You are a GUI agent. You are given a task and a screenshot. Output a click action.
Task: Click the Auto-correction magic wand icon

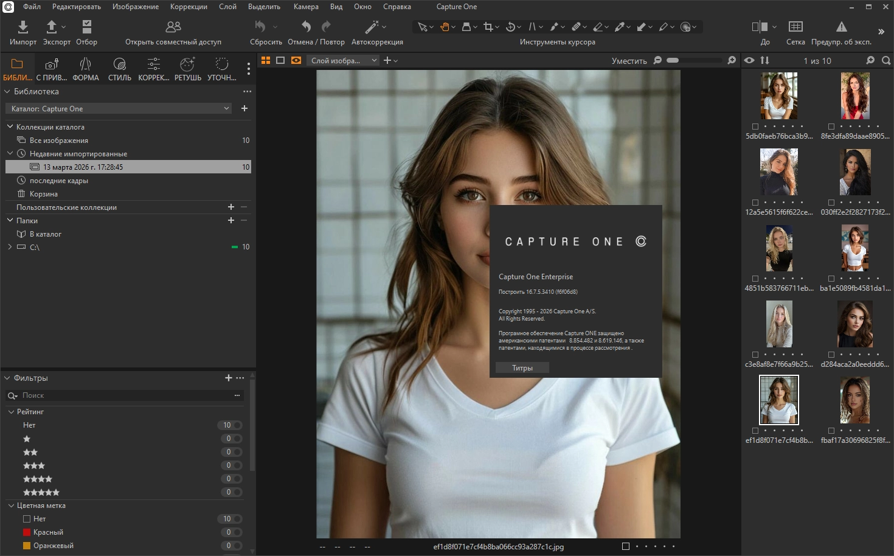click(372, 27)
